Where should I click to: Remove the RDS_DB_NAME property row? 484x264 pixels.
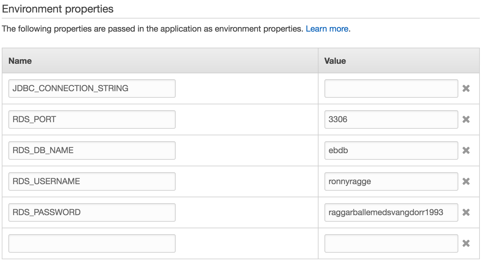pyautogui.click(x=466, y=150)
